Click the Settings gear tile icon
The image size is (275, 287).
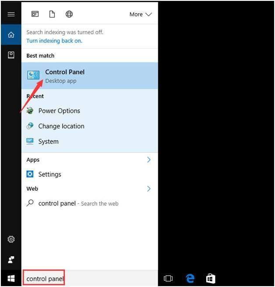(30, 174)
